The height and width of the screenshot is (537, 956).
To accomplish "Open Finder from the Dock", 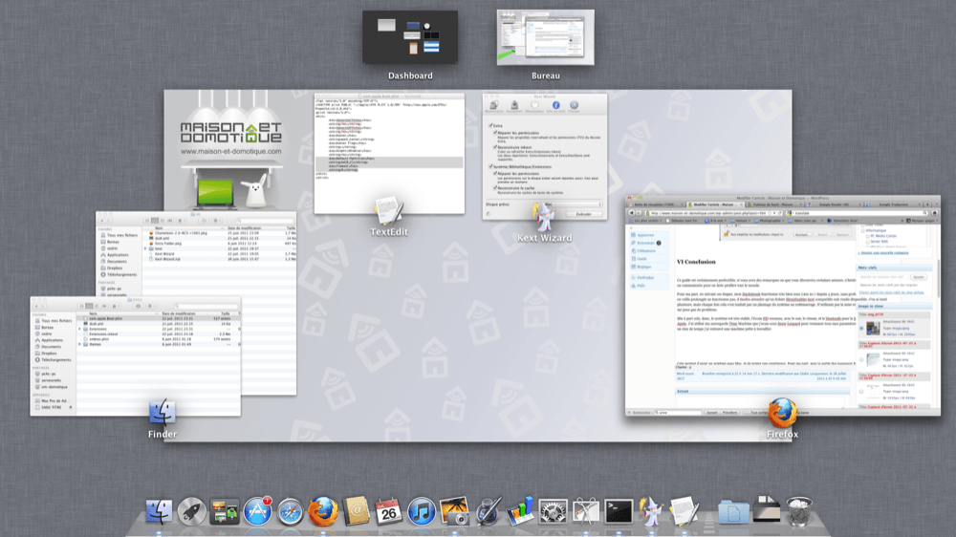I will pyautogui.click(x=159, y=511).
